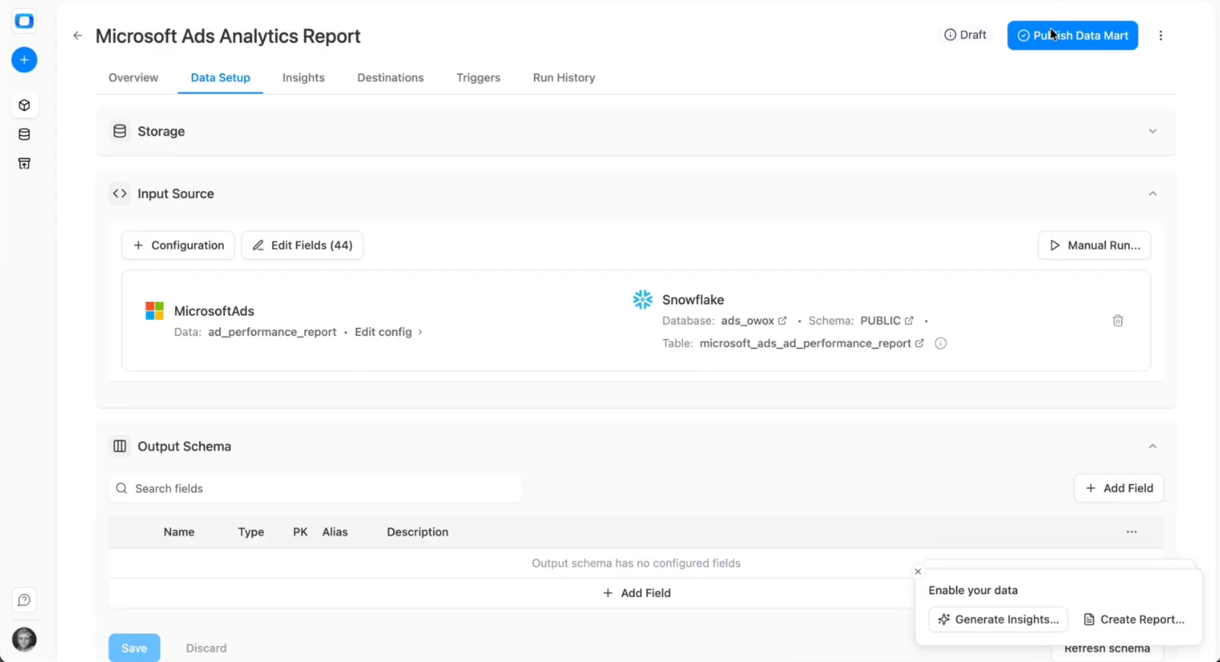Select the database icon in the sidebar
The height and width of the screenshot is (662, 1220).
tap(24, 134)
